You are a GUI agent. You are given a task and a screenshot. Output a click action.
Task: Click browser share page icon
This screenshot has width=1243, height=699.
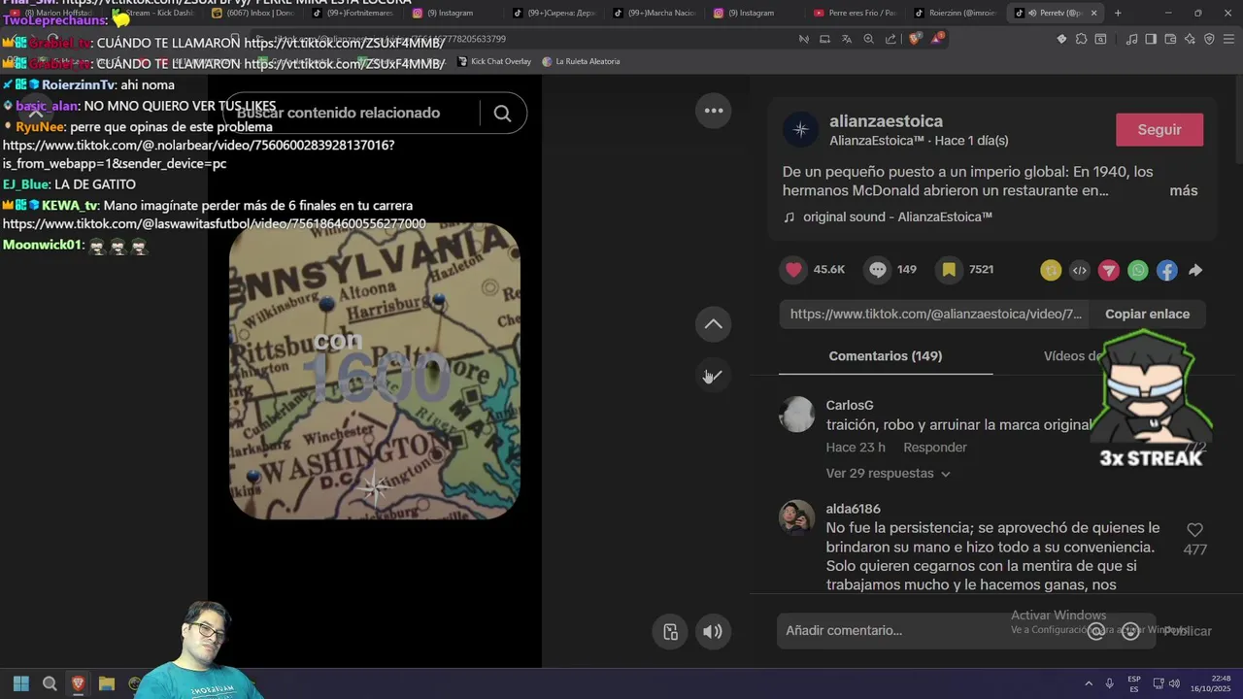click(x=890, y=40)
